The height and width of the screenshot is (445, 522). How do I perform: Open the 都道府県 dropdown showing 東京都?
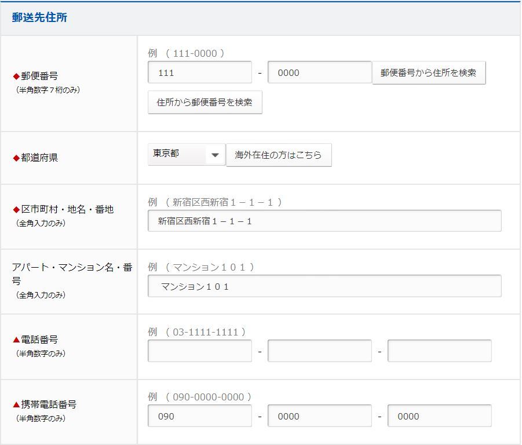point(186,155)
